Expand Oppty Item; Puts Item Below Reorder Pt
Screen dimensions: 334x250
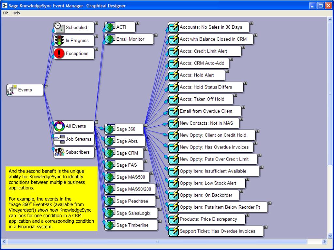[270, 203]
